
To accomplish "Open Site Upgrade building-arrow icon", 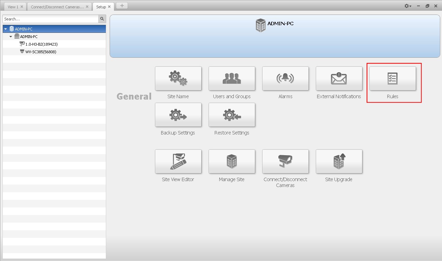I will (x=339, y=161).
